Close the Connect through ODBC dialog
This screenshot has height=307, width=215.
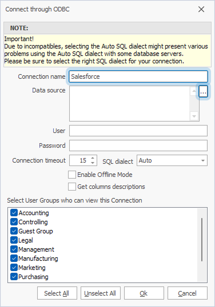(x=201, y=9)
